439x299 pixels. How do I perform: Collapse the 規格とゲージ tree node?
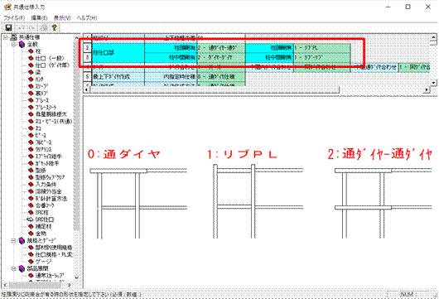point(13,240)
